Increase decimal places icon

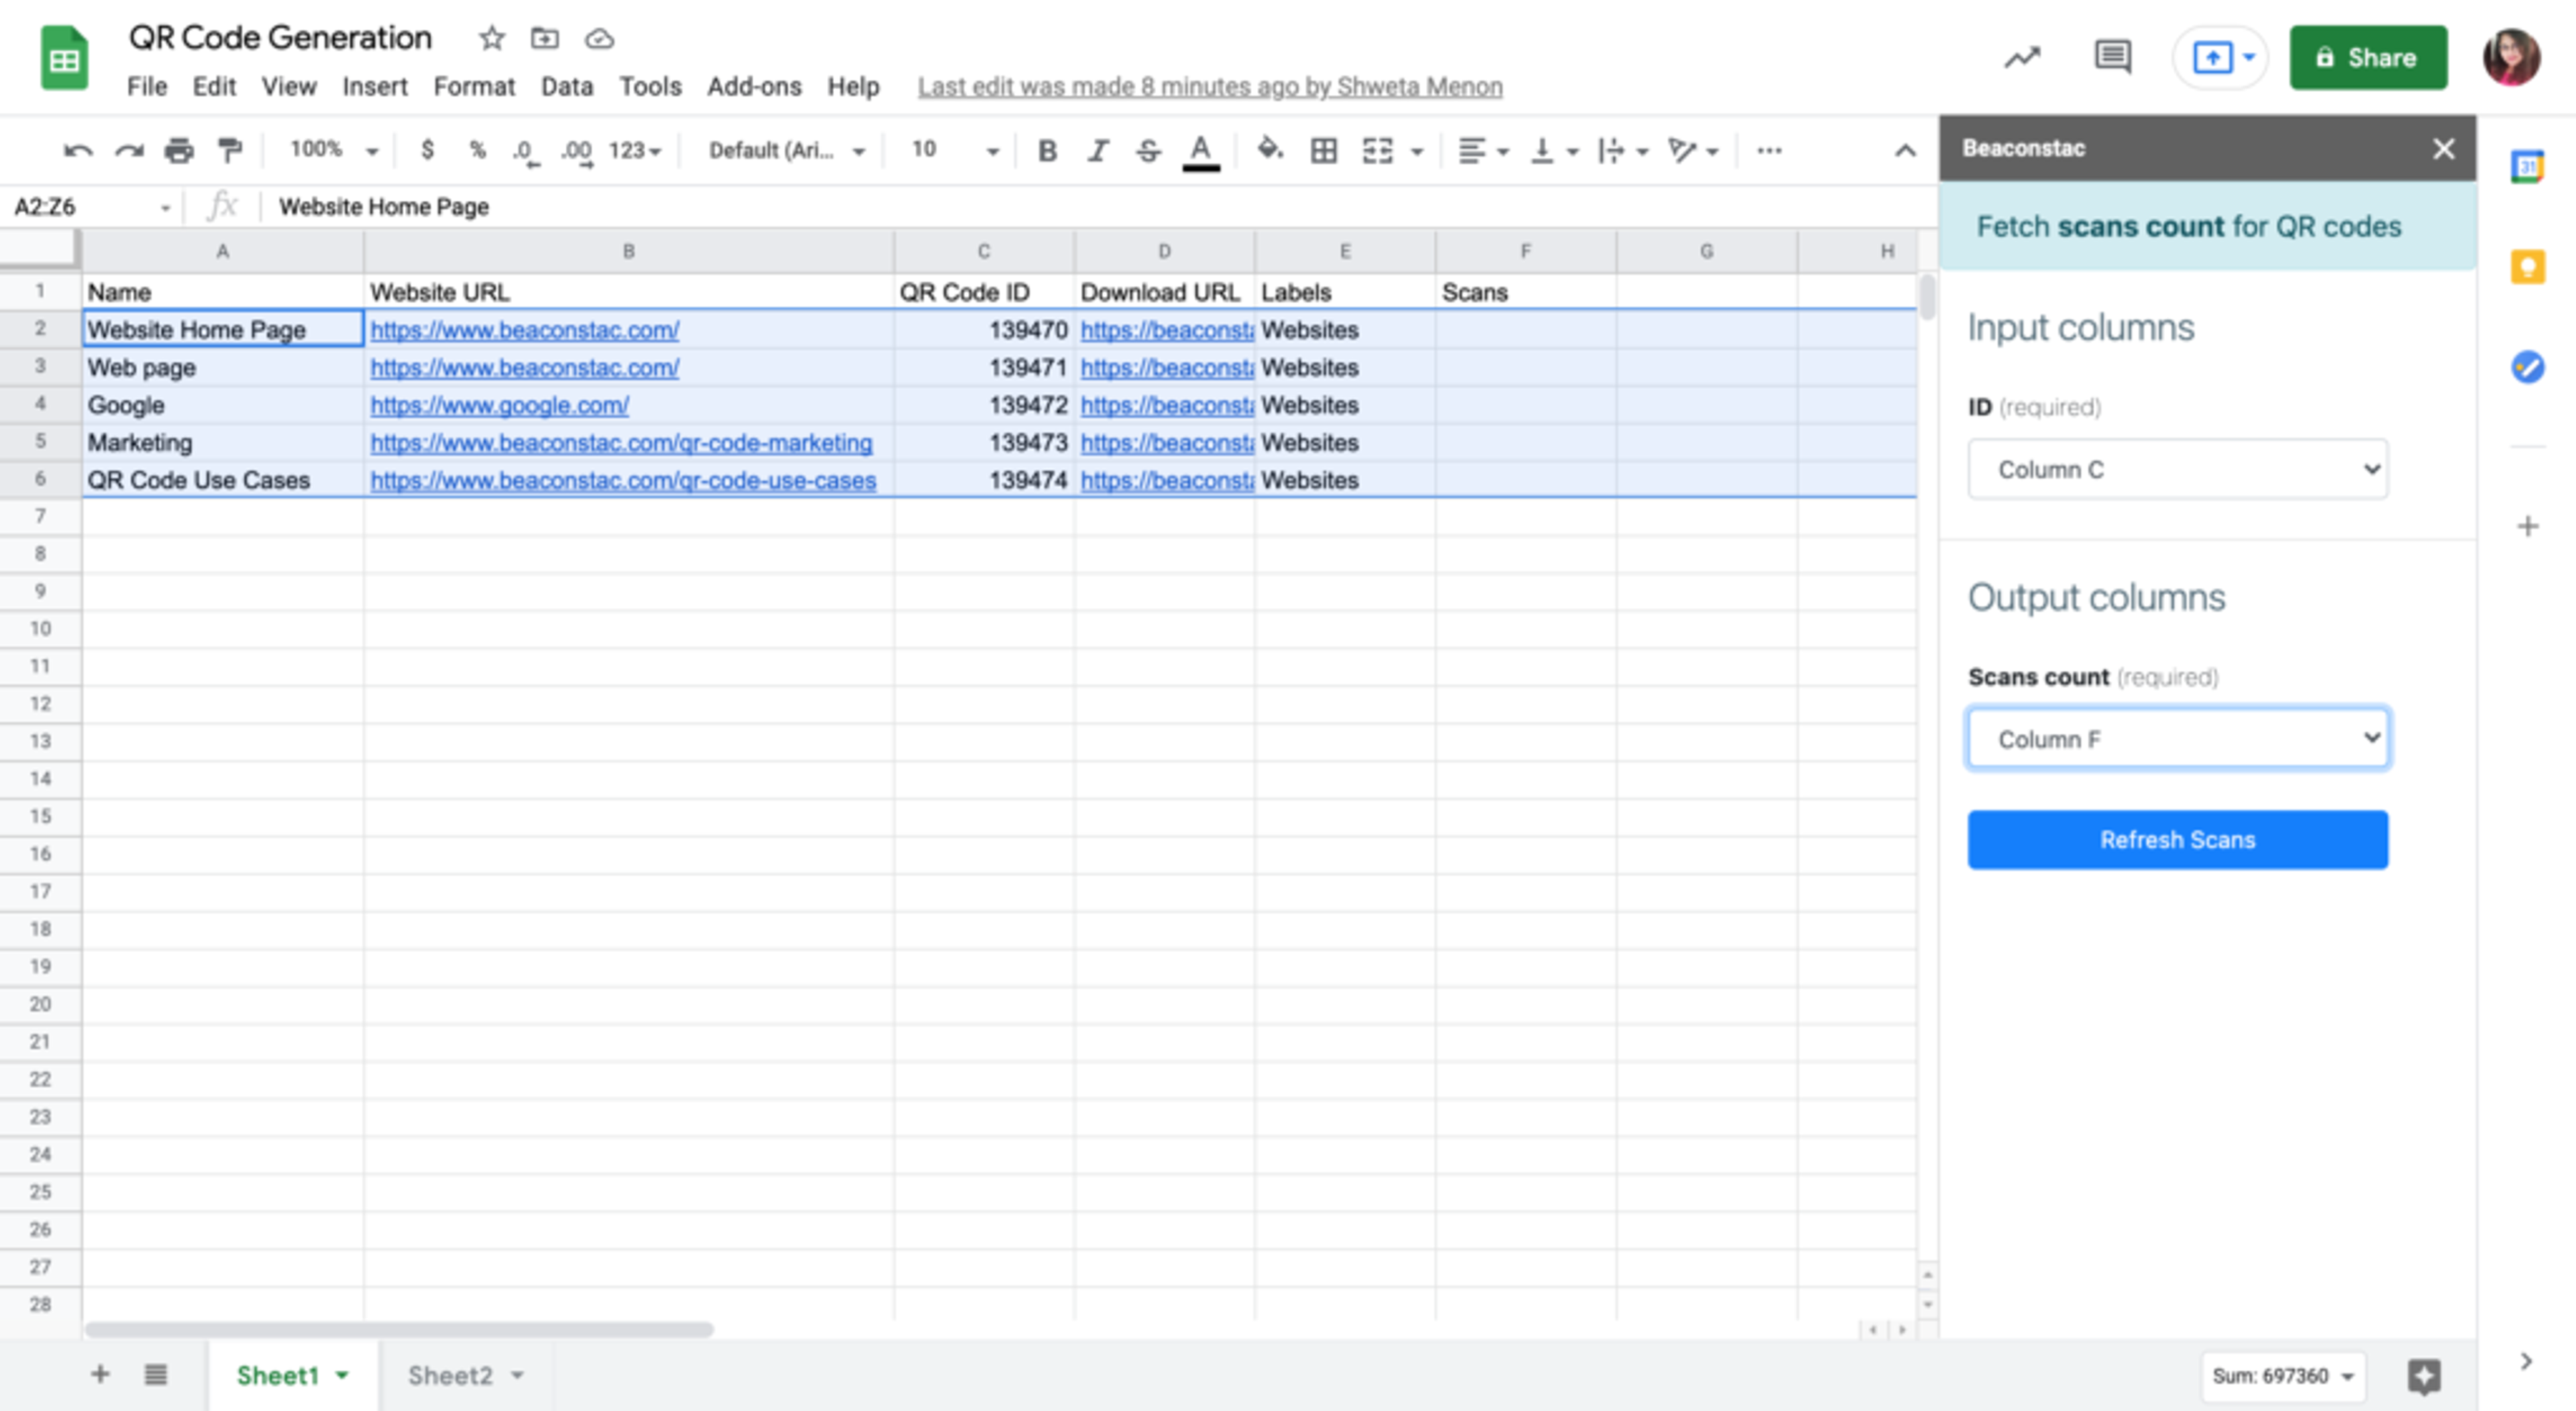(577, 151)
